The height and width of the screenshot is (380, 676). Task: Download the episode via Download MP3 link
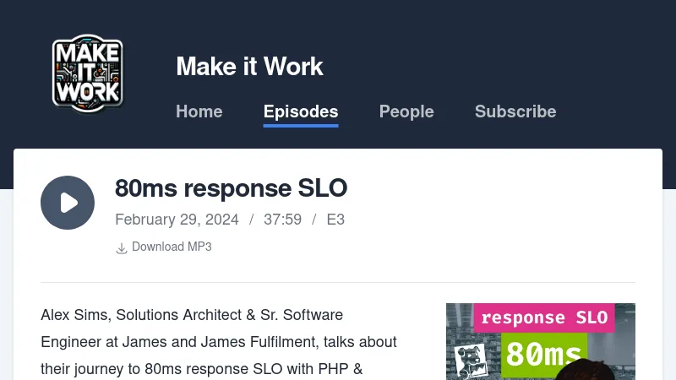tap(172, 247)
